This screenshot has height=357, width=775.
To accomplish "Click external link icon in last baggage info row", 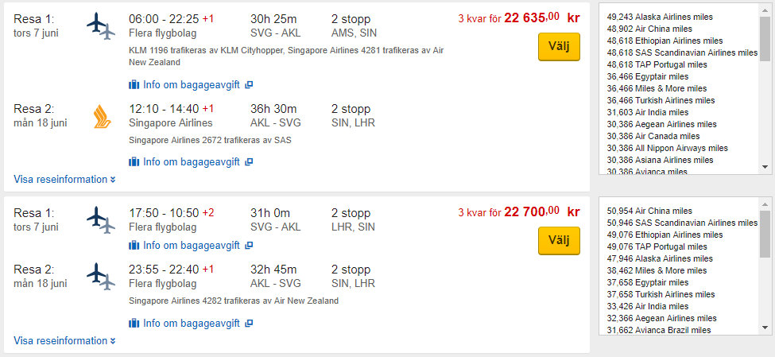I will coord(249,324).
